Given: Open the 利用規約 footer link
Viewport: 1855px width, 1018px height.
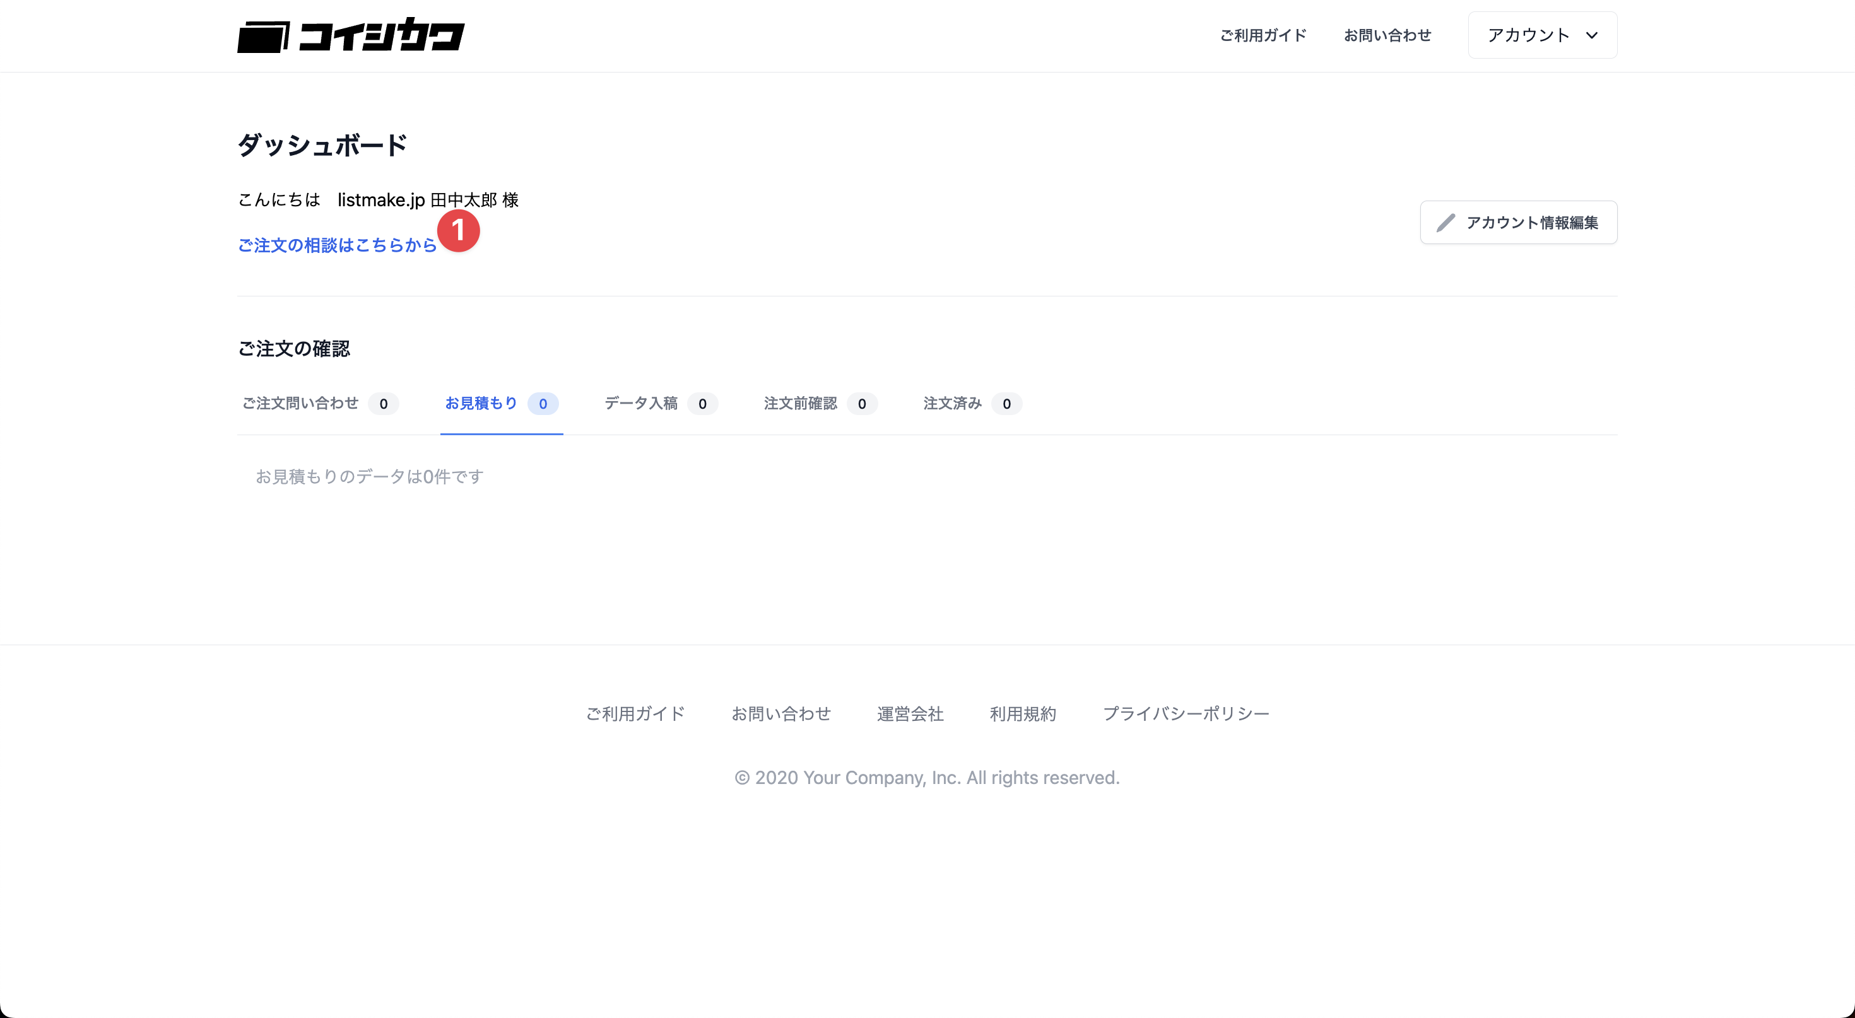Looking at the screenshot, I should [x=1023, y=713].
